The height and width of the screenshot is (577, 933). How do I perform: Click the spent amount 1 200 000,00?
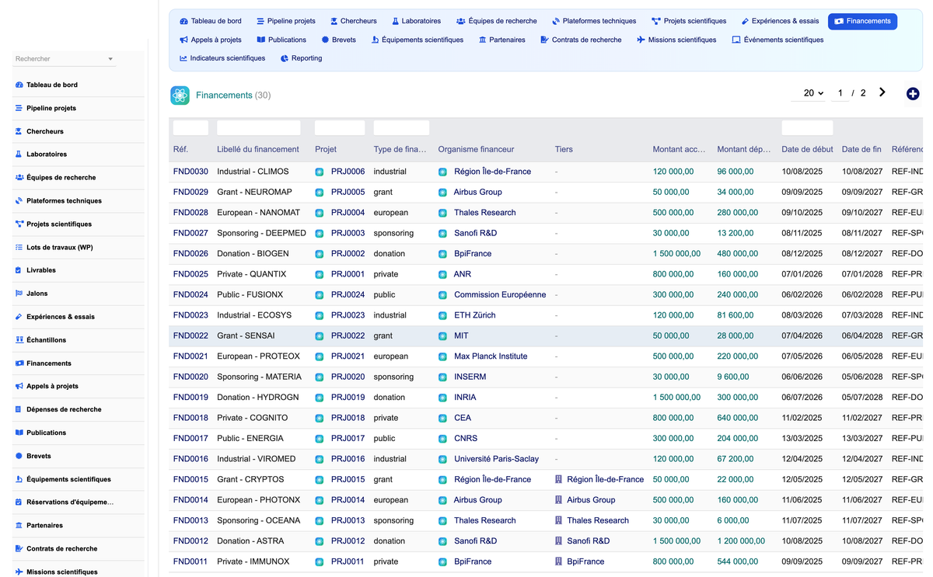click(741, 541)
